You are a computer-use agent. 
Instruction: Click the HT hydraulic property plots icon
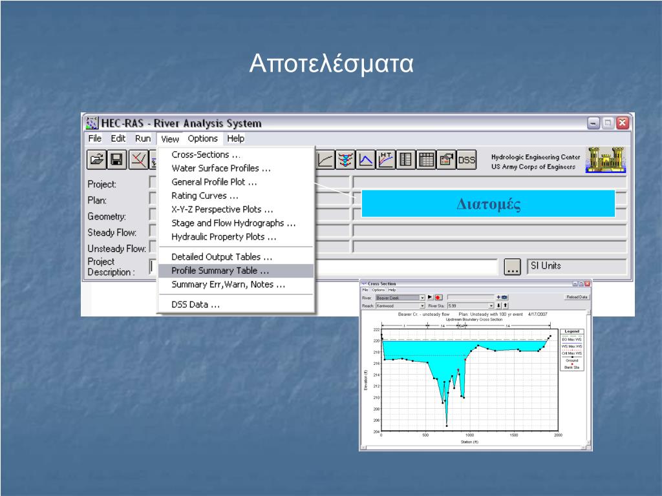click(x=386, y=160)
